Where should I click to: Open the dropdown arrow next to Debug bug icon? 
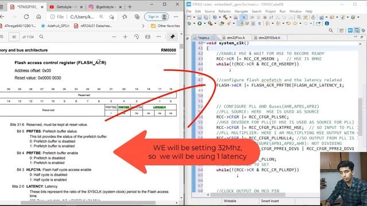point(194,23)
